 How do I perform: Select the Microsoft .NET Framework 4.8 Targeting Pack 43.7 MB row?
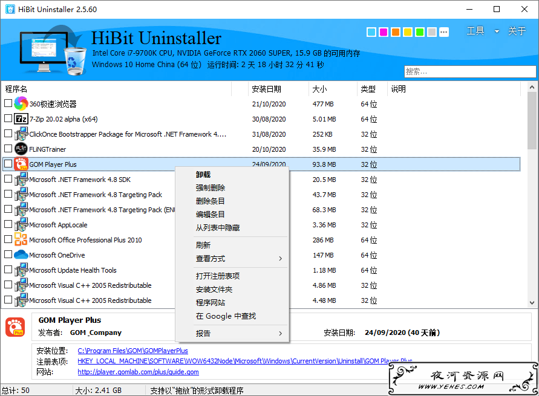point(261,195)
